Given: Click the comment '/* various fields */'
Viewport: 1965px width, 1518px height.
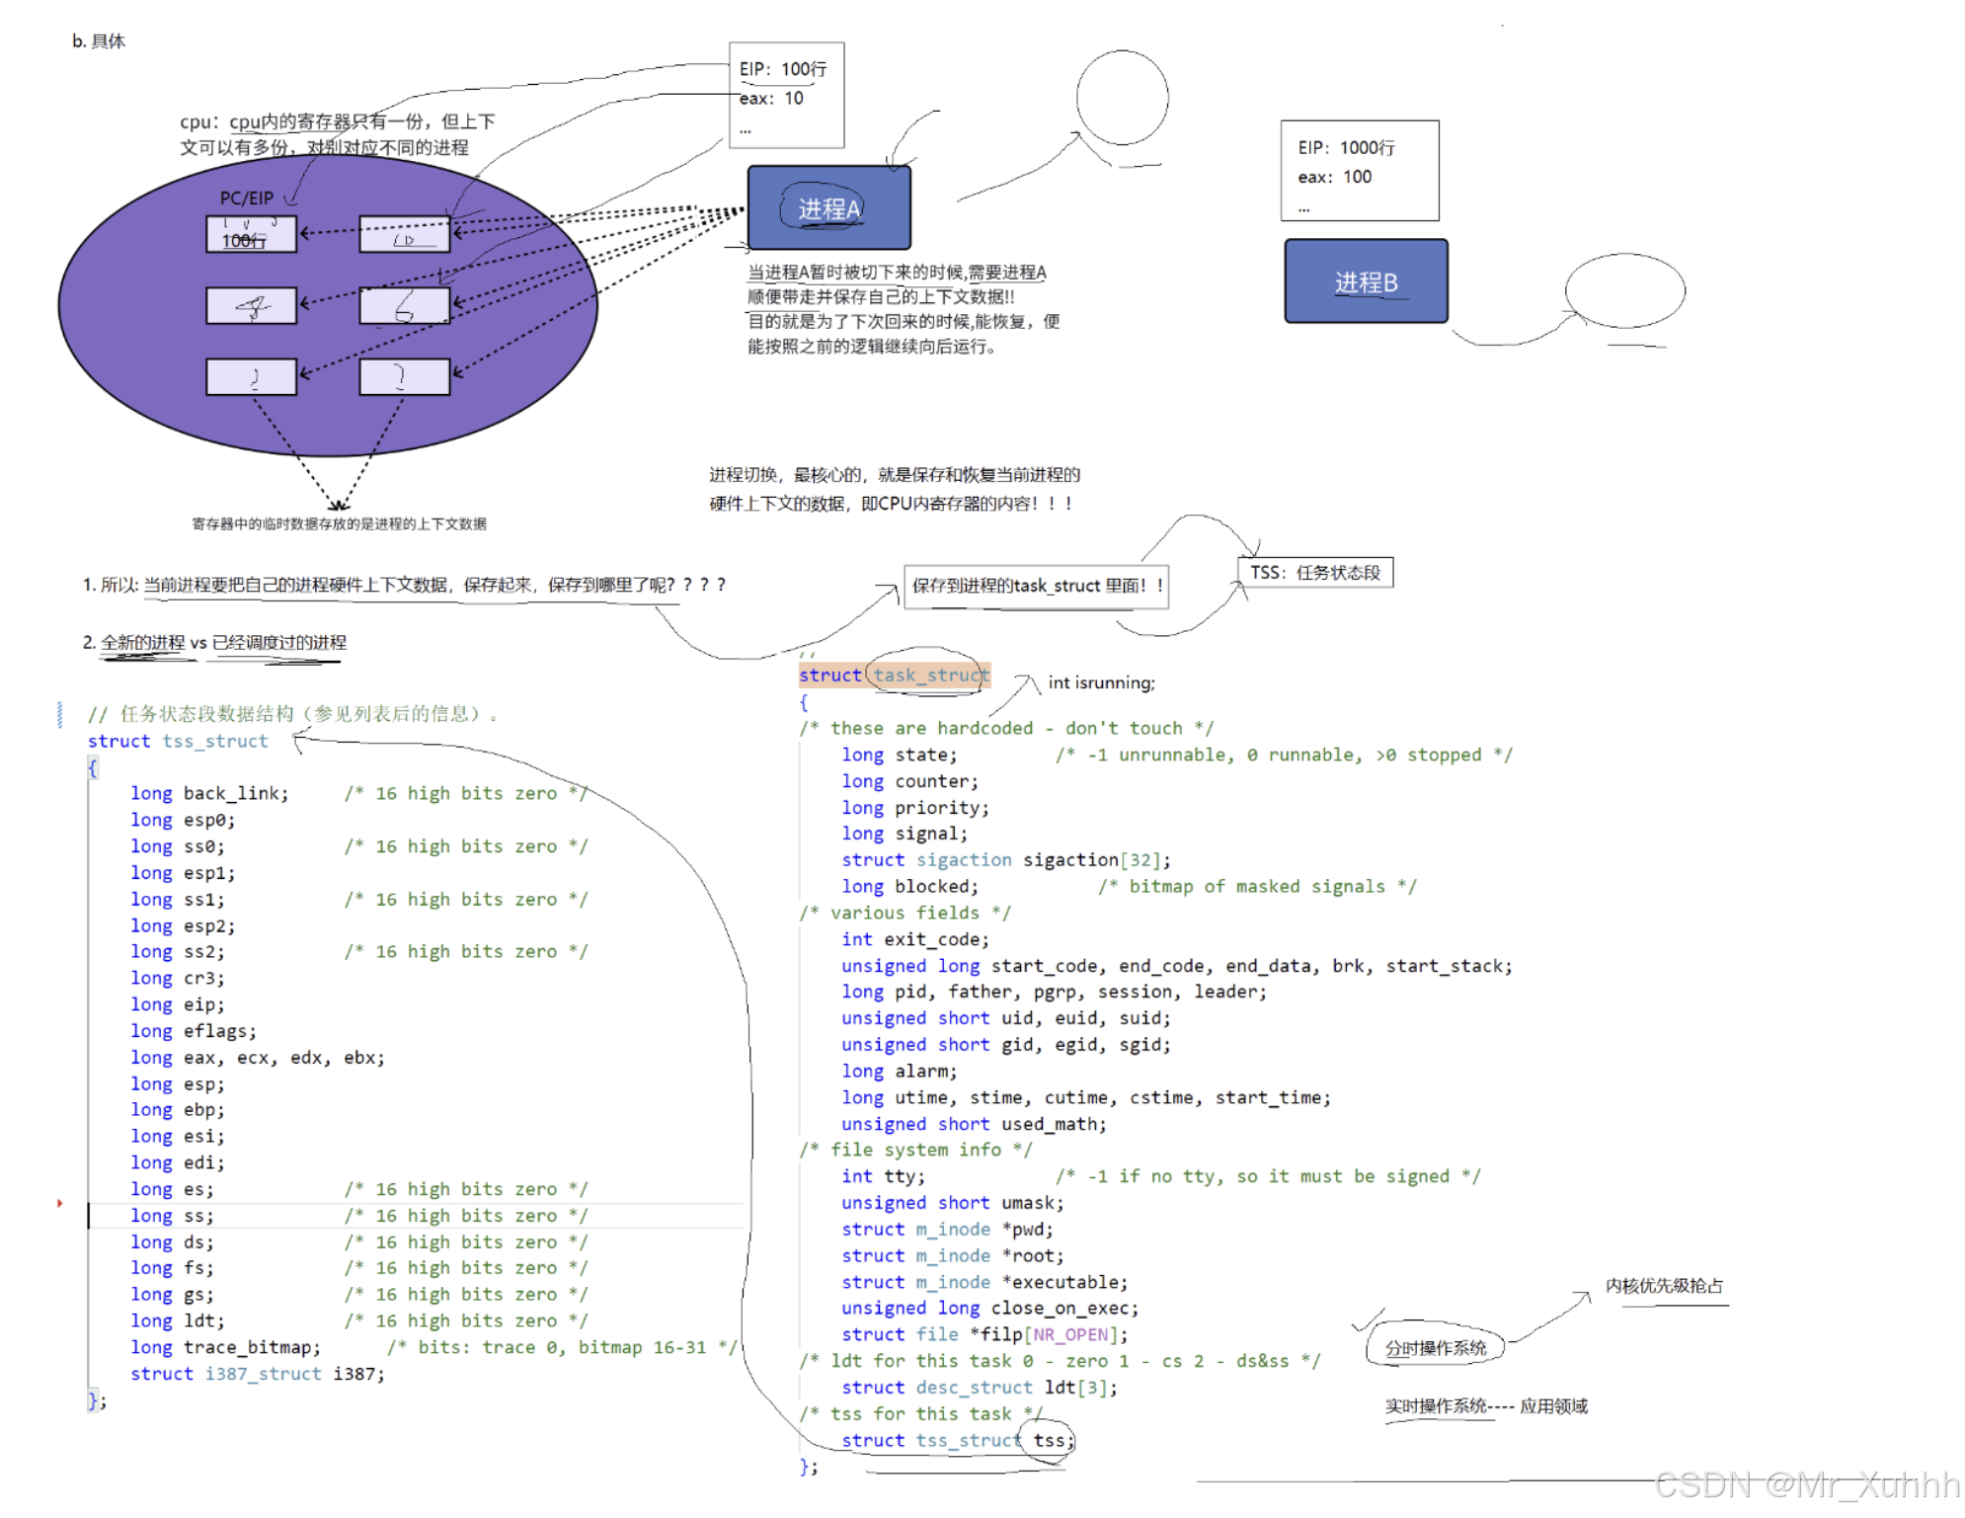Looking at the screenshot, I should [x=904, y=913].
